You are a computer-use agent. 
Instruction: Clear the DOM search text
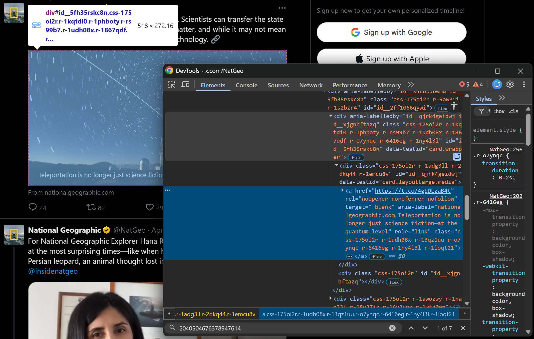(392, 328)
